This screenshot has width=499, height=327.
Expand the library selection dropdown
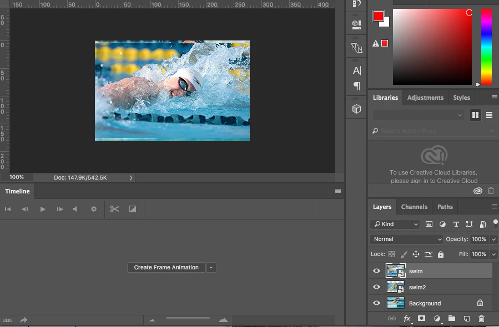click(x=419, y=115)
